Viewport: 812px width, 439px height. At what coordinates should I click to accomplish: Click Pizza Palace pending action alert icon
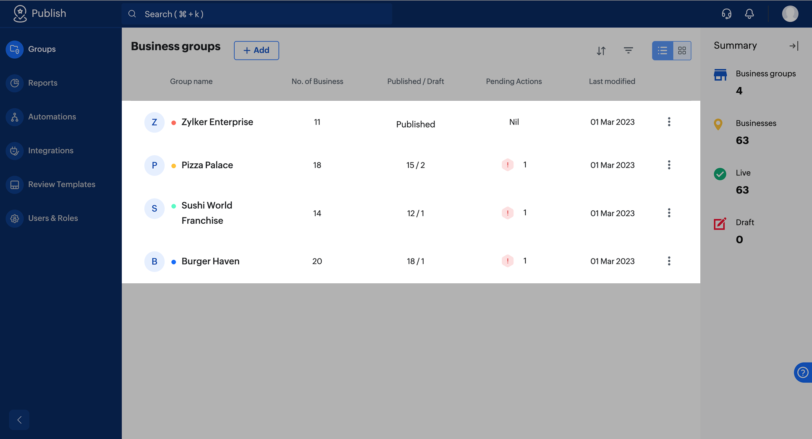click(508, 165)
